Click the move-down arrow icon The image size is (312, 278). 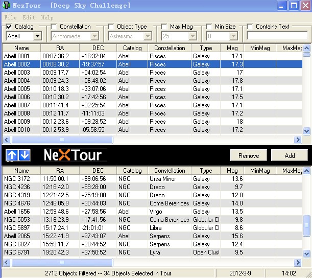[x=25, y=155]
